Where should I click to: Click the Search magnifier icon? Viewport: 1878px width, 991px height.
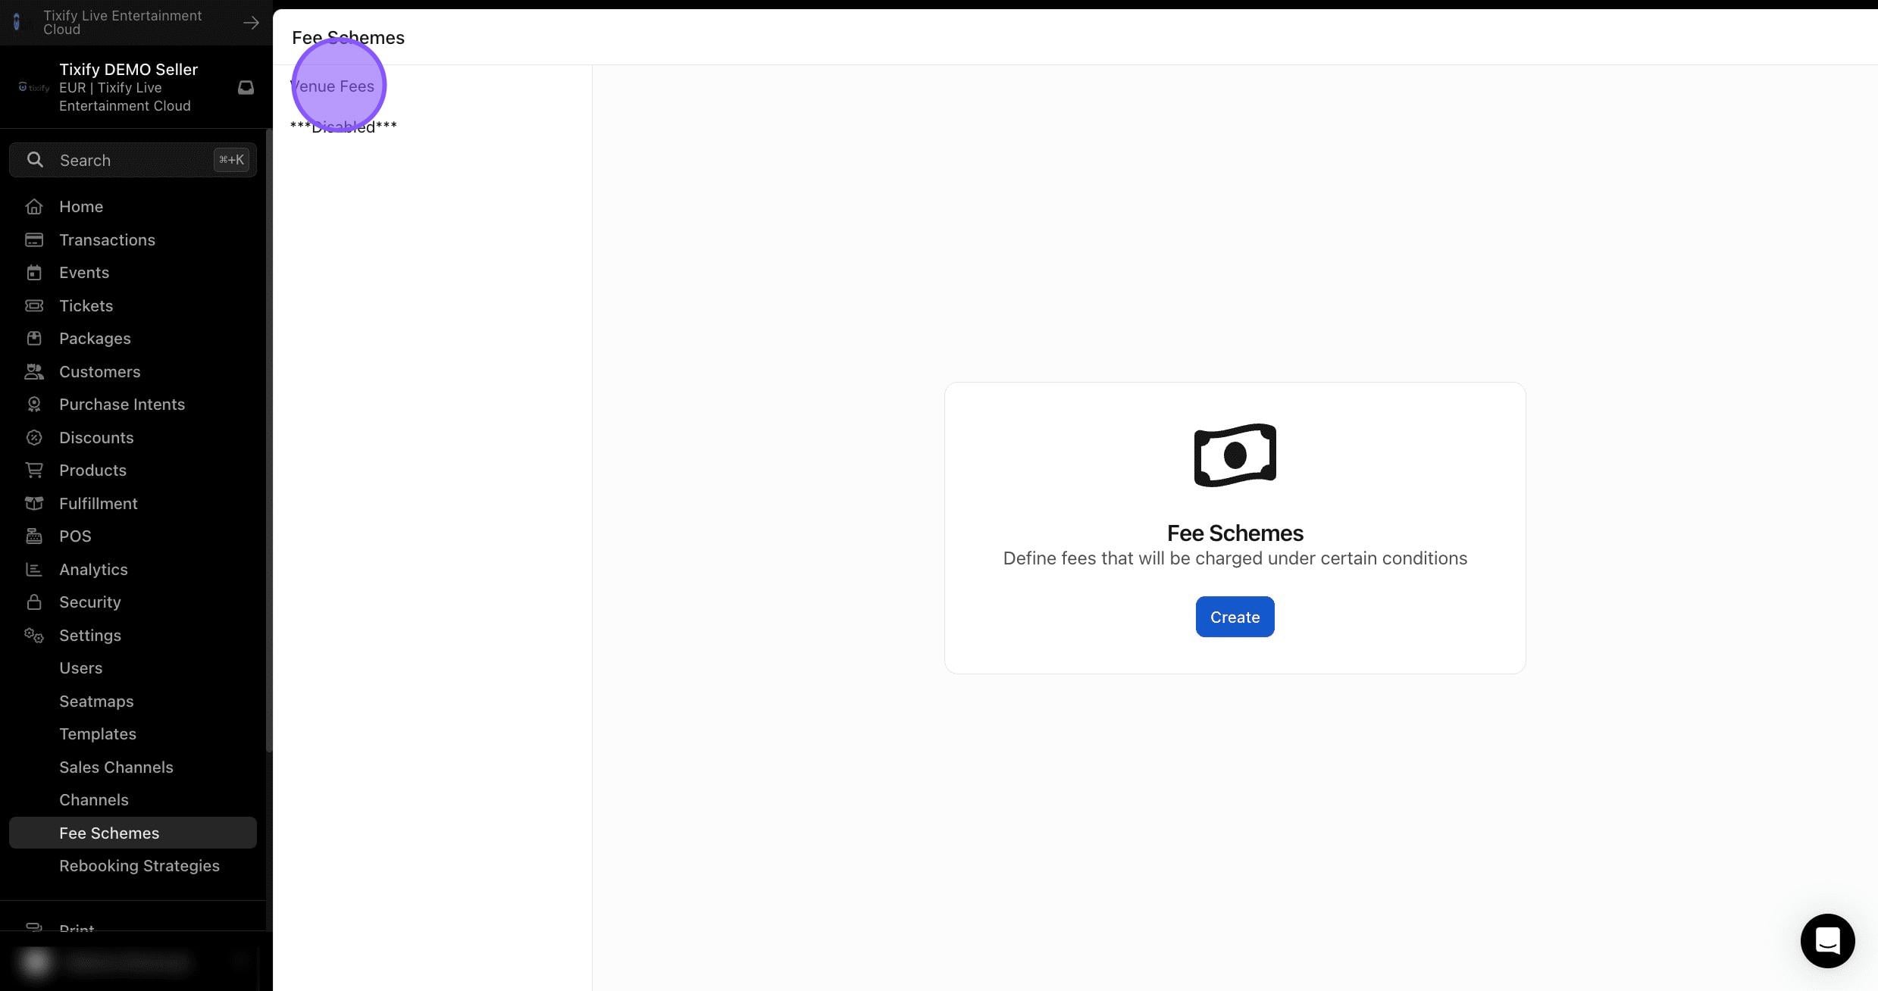point(35,160)
